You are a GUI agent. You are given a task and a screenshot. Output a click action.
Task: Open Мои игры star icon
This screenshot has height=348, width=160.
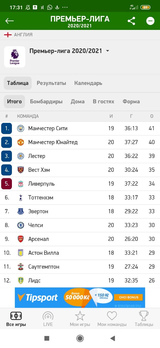point(80,316)
